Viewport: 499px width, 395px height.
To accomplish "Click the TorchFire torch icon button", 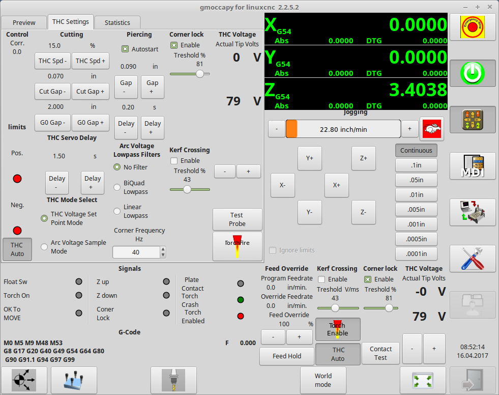I will tap(238, 246).
